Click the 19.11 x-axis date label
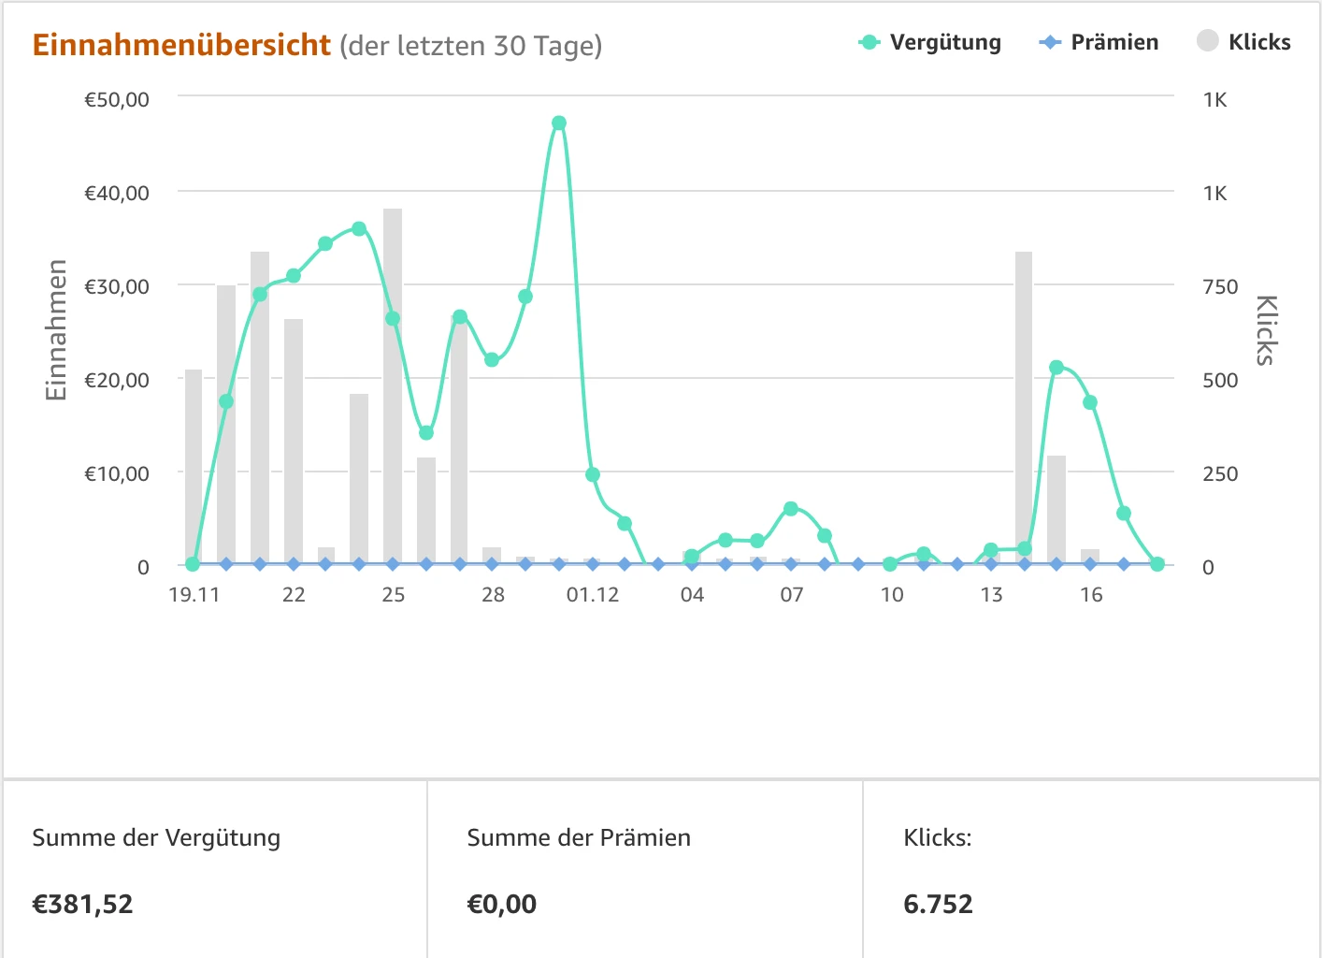1322x958 pixels. 194,595
